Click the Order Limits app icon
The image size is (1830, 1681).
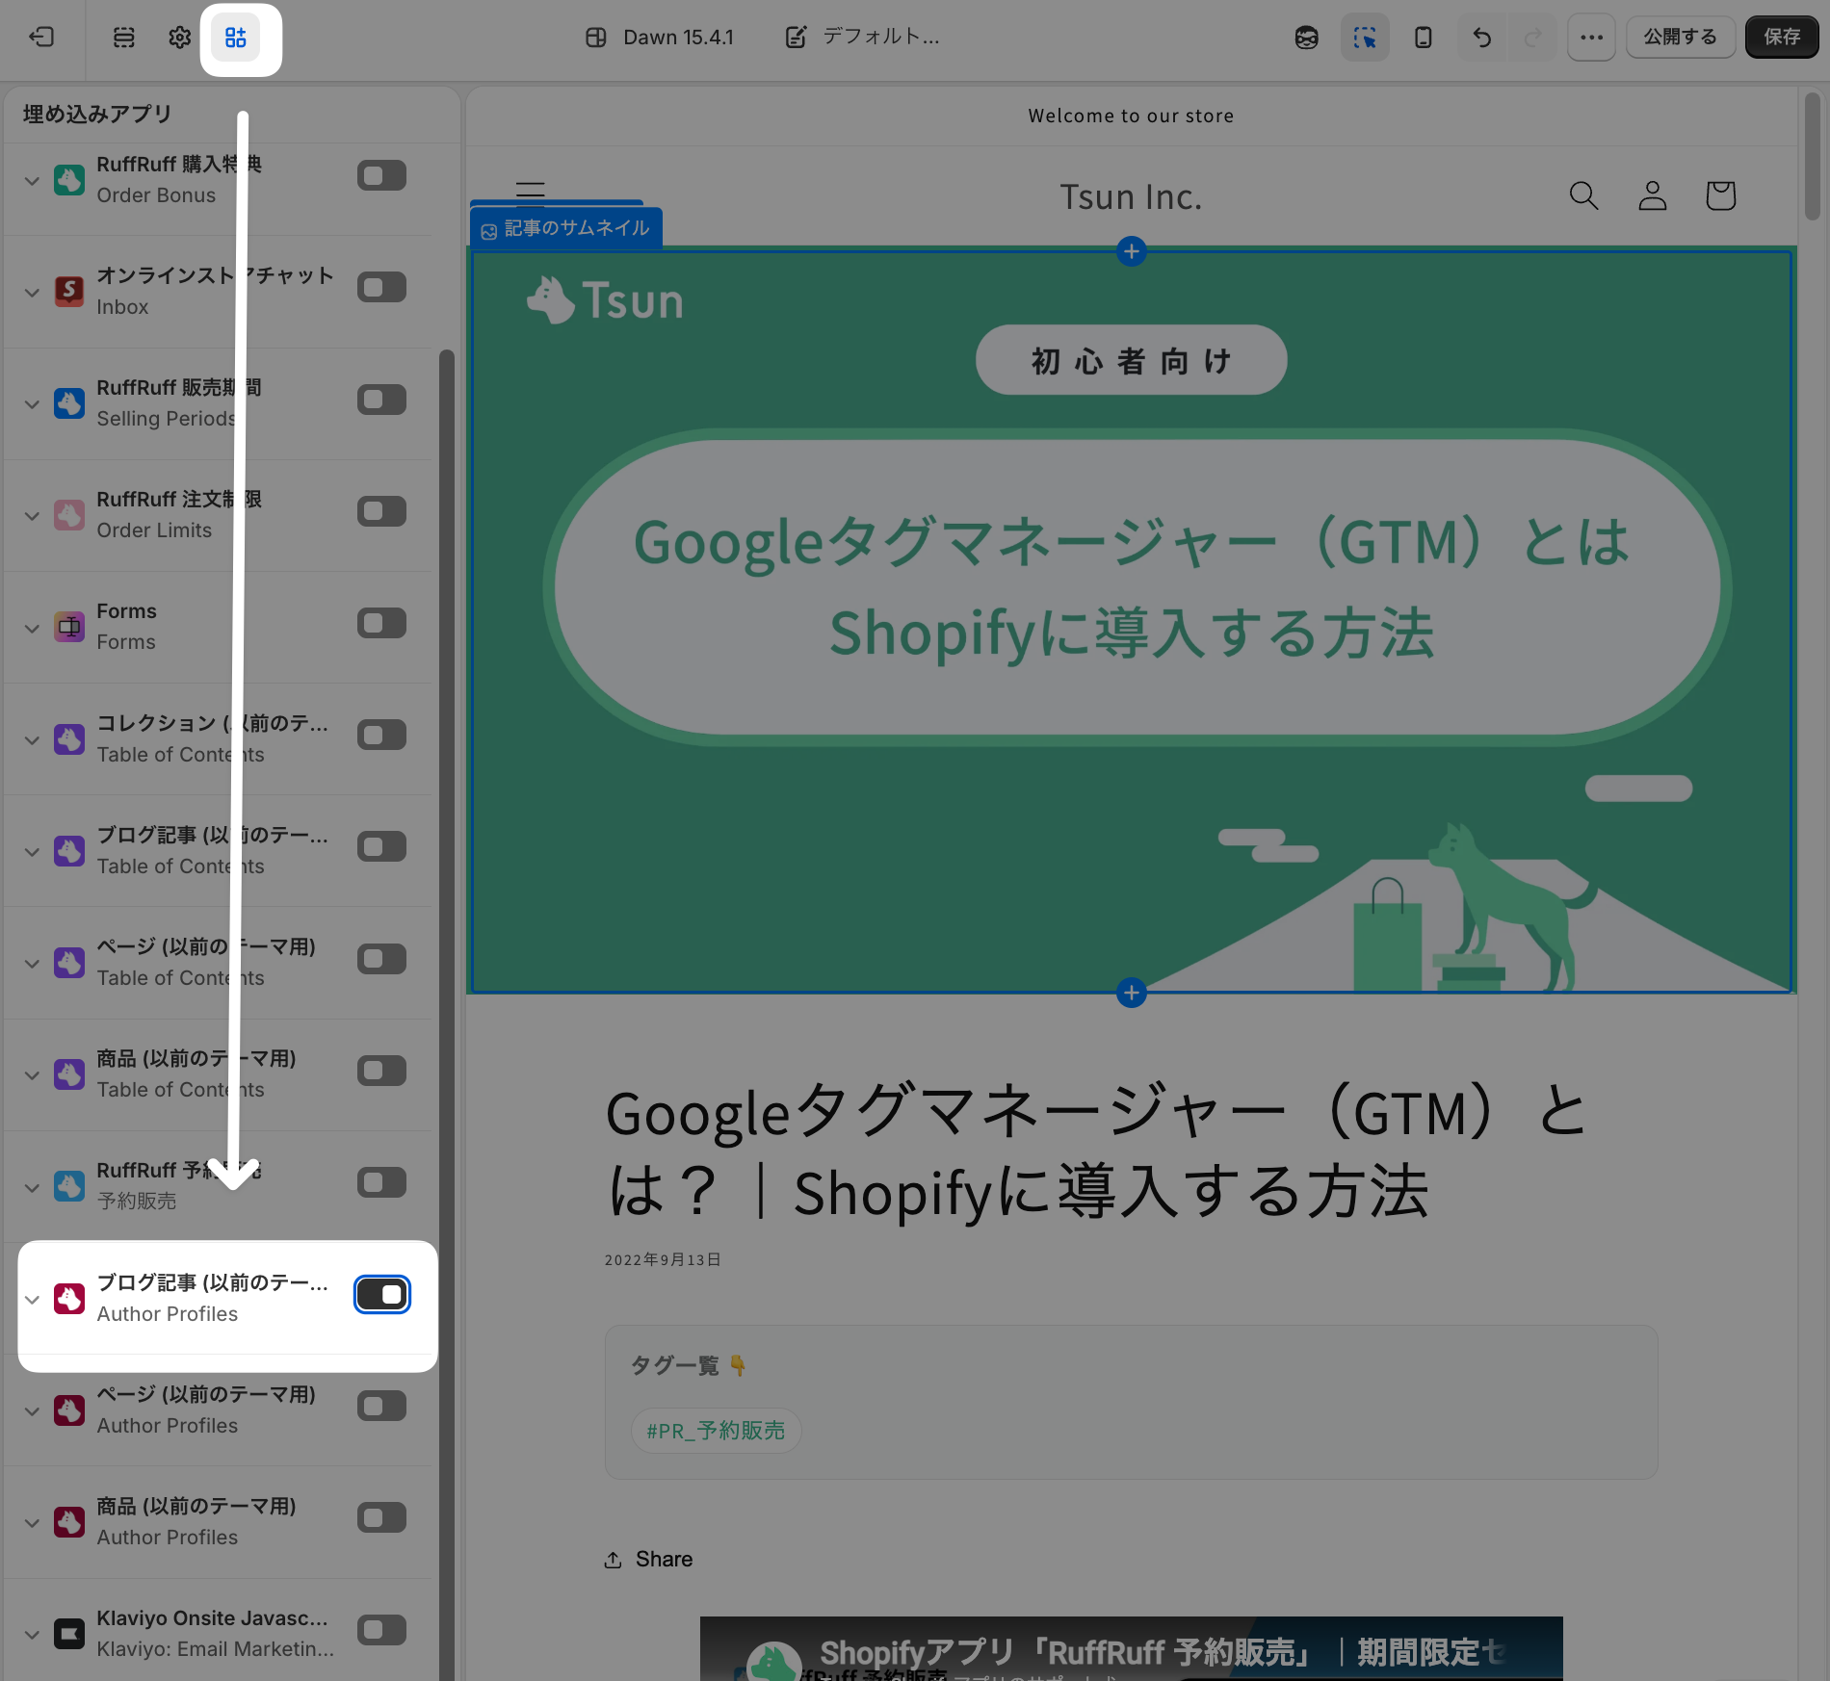[x=69, y=515]
